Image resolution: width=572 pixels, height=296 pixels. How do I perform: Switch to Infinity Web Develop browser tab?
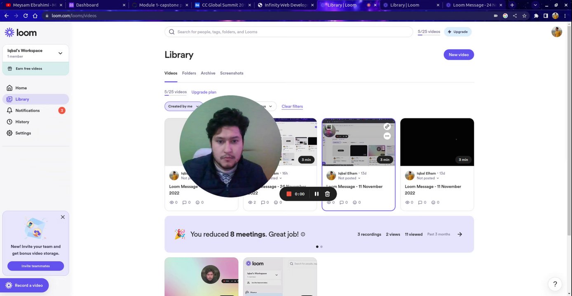(x=285, y=5)
